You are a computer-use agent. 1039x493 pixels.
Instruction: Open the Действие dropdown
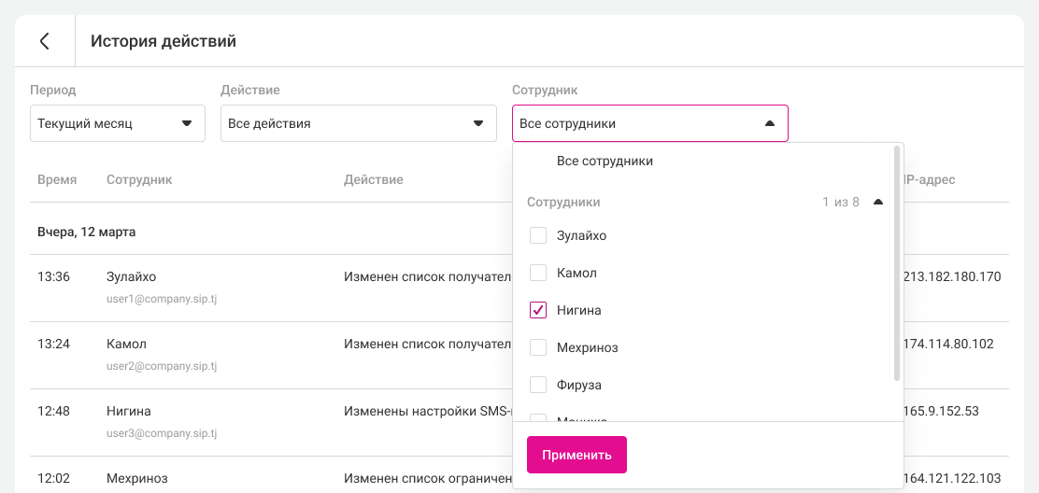358,123
